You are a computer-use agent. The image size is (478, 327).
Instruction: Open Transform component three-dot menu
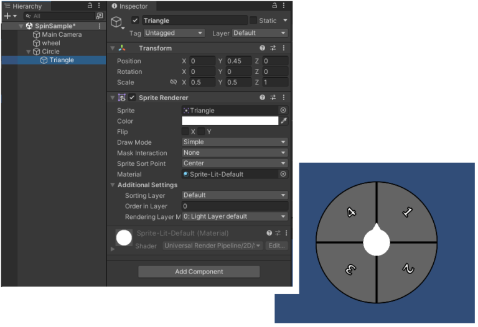tap(284, 48)
